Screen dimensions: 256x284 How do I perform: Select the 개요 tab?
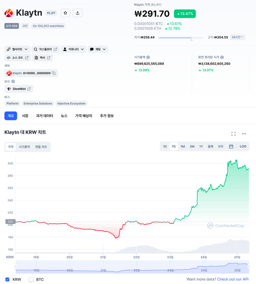pyautogui.click(x=11, y=116)
